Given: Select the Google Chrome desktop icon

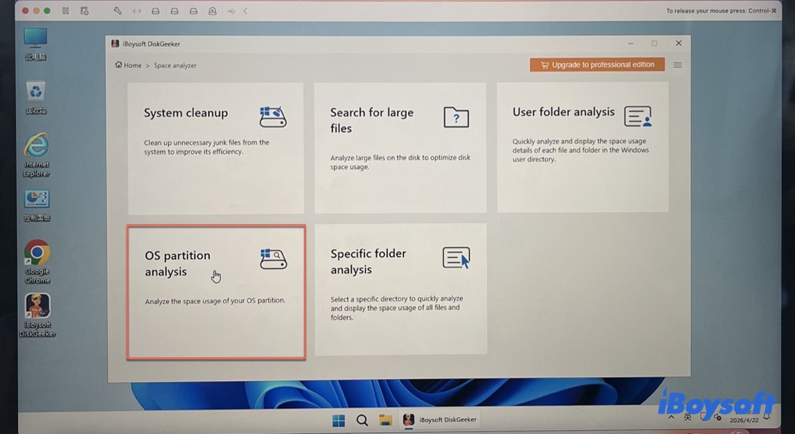Looking at the screenshot, I should point(37,262).
